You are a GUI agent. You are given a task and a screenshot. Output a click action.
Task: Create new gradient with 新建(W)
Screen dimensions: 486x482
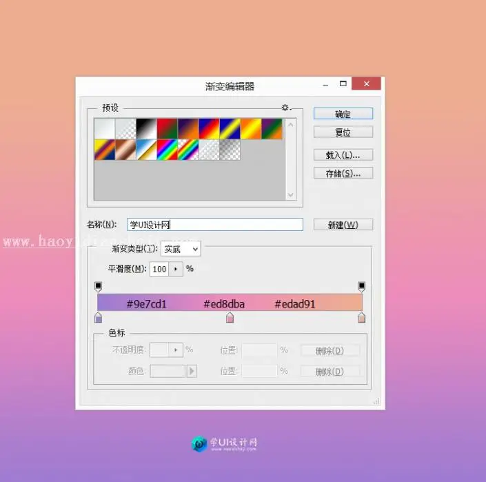343,225
